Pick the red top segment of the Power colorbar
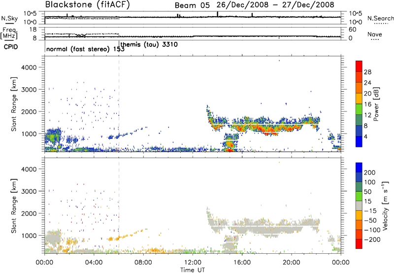 [359, 66]
